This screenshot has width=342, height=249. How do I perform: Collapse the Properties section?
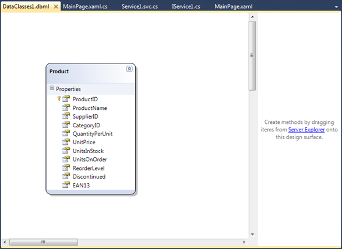(52, 88)
